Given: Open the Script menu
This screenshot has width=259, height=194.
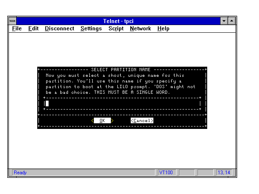Looking at the screenshot, I should (116, 29).
